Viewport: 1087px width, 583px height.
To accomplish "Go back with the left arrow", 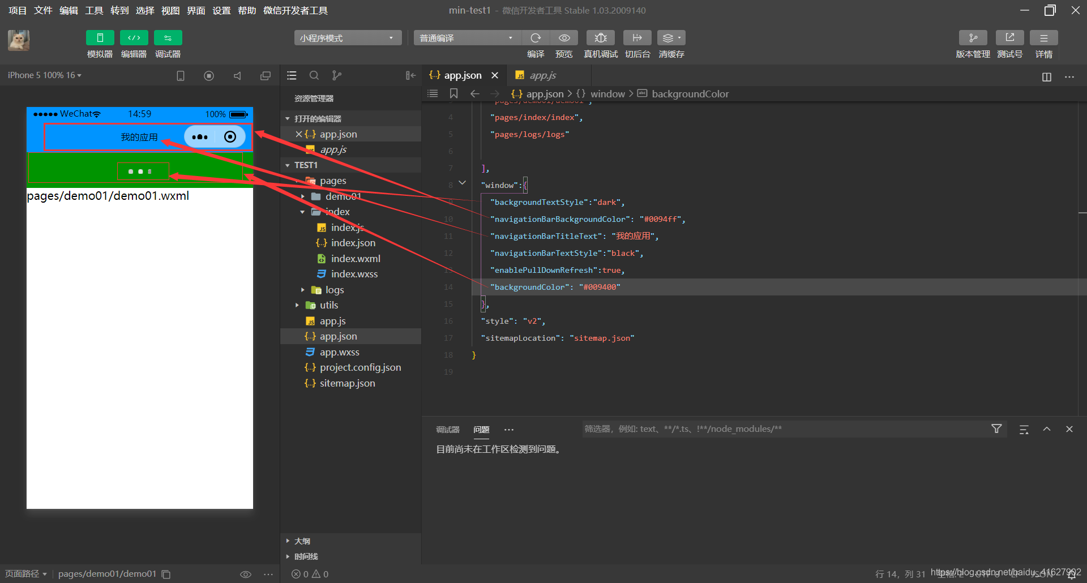I will 475,93.
